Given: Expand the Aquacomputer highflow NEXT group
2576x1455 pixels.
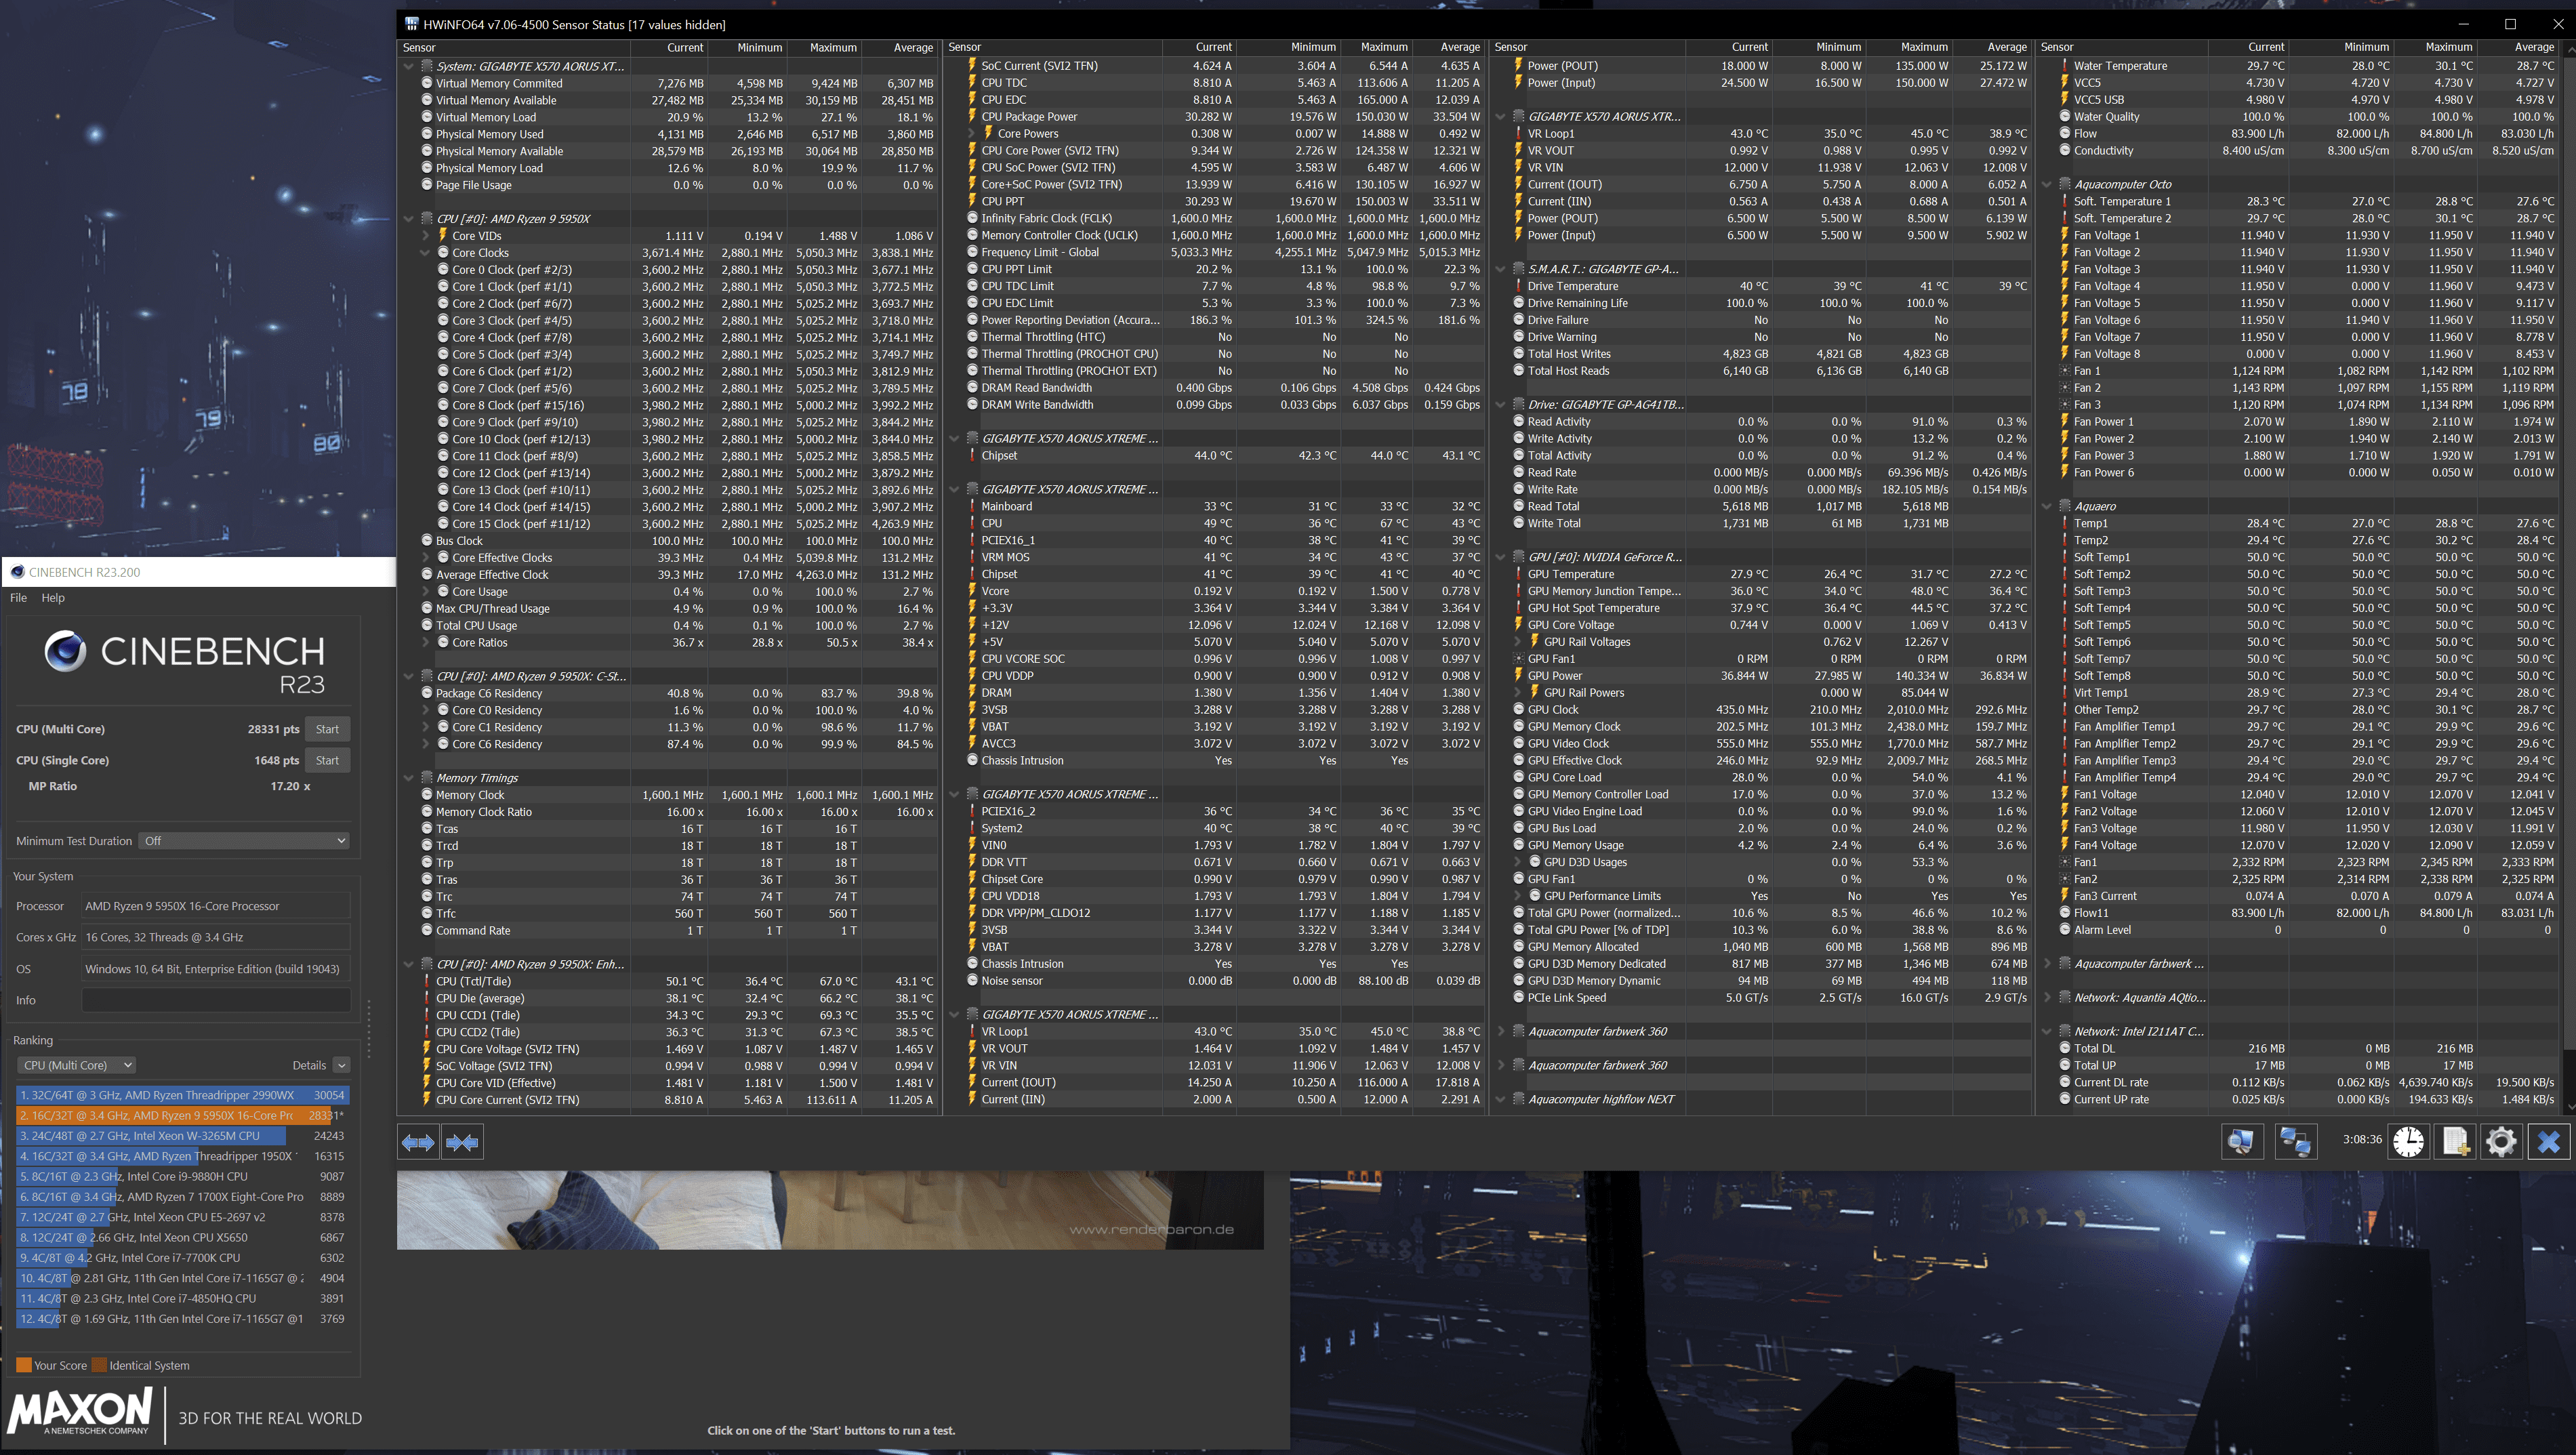Looking at the screenshot, I should click(1500, 1099).
